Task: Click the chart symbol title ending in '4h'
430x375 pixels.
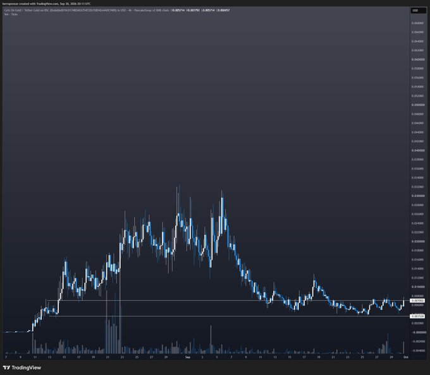Action: 68,10
